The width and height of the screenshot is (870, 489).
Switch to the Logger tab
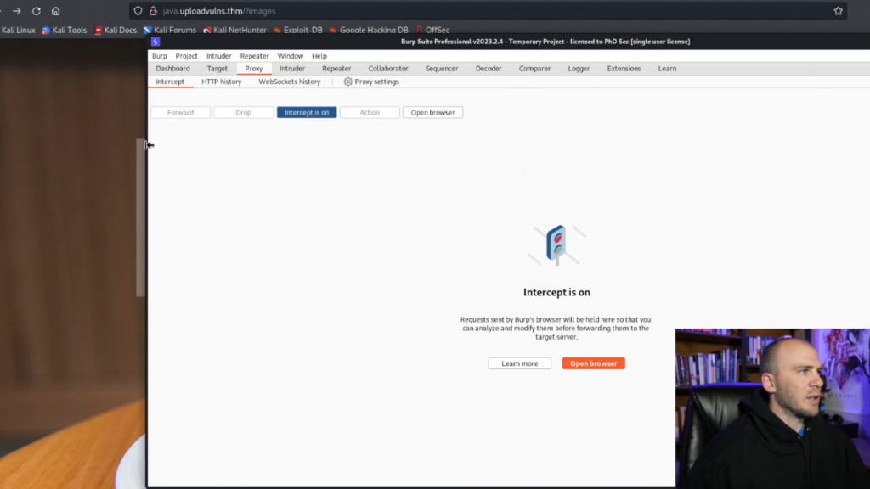(x=579, y=69)
